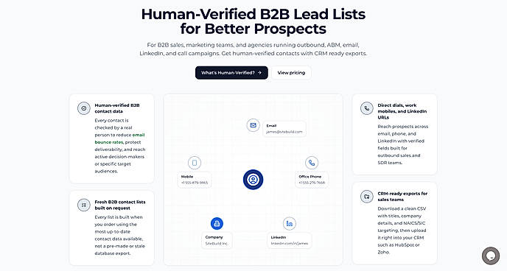Click the LinkedIn icon in diagram
This screenshot has width=507, height=271.
tap(290, 223)
